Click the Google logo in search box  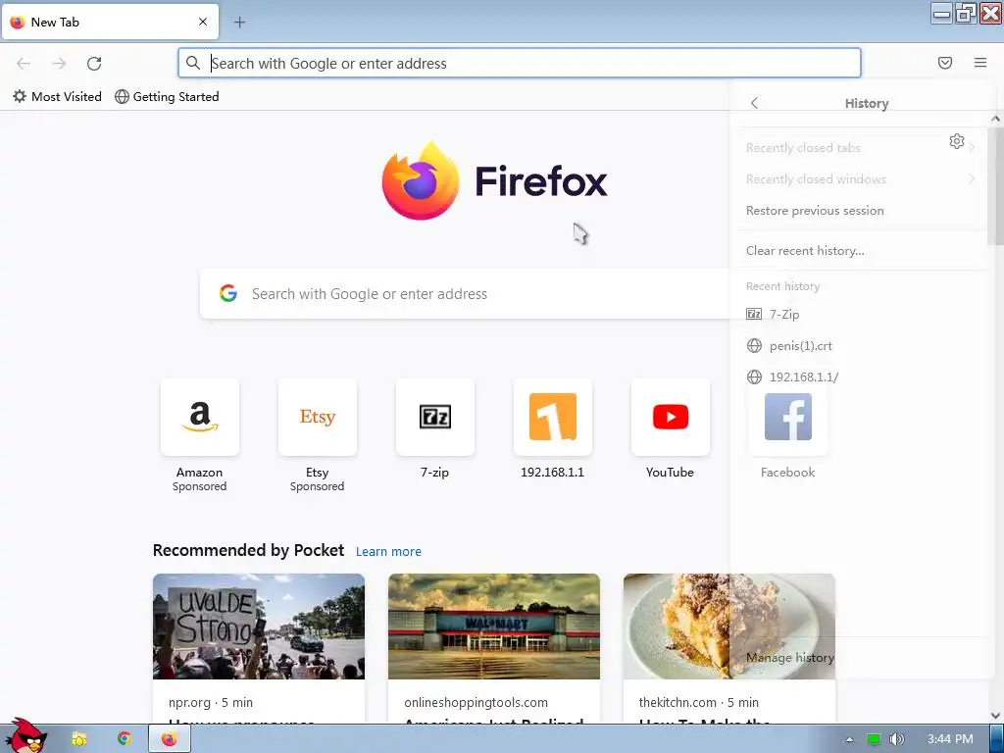click(228, 293)
